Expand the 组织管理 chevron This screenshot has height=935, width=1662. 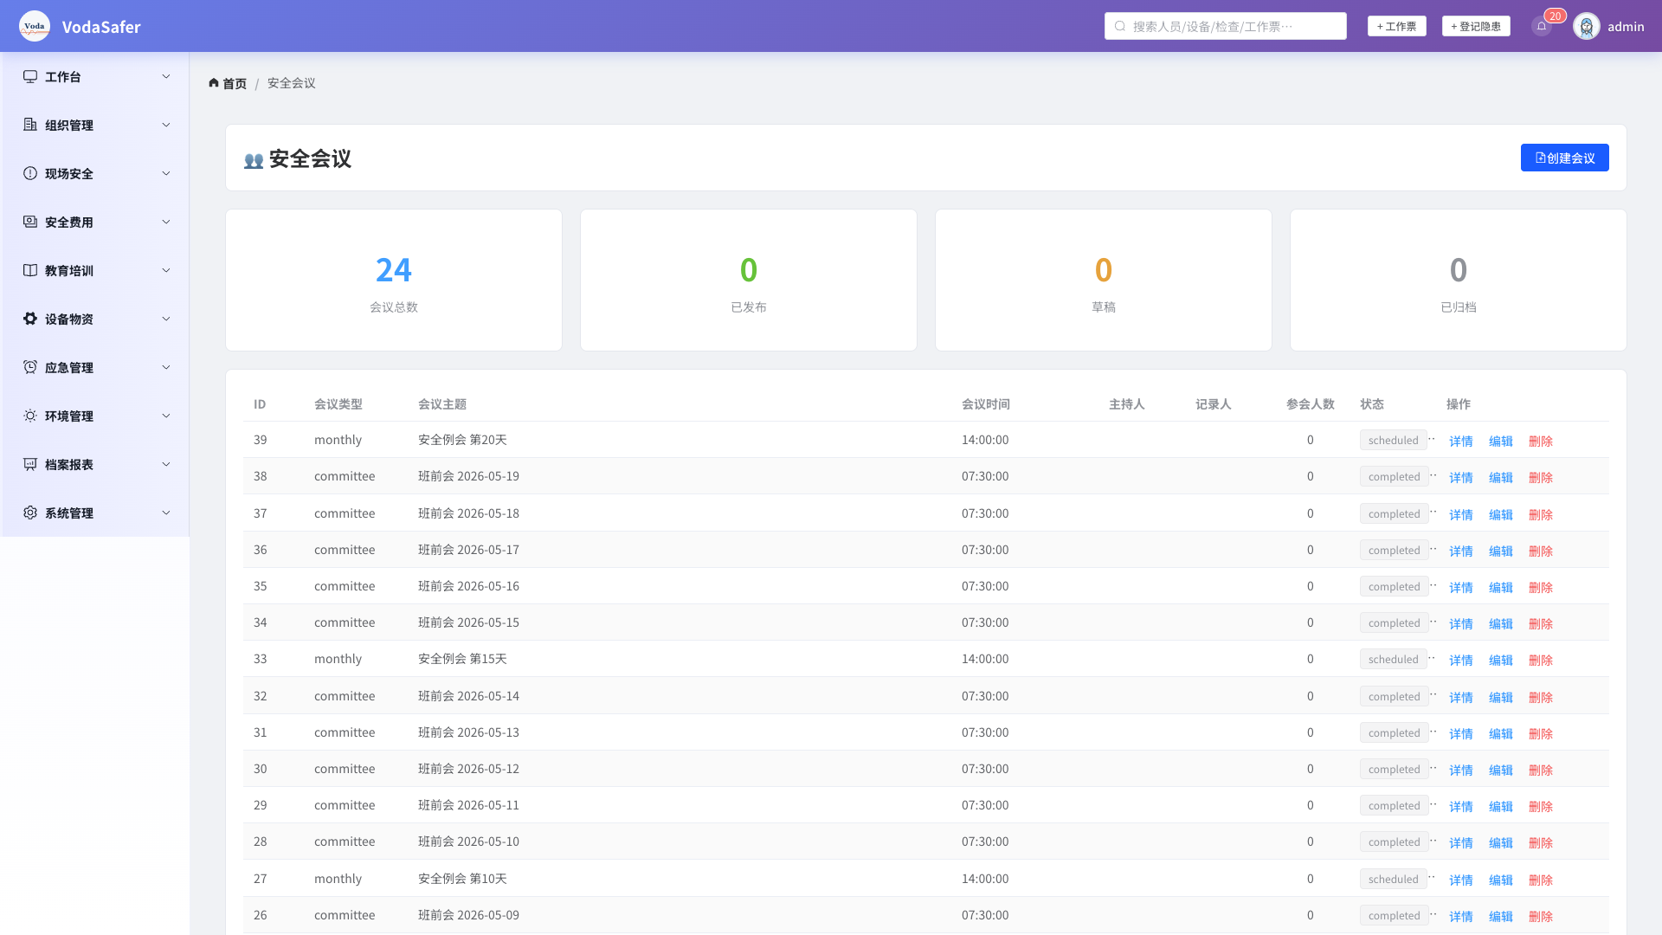pos(166,125)
